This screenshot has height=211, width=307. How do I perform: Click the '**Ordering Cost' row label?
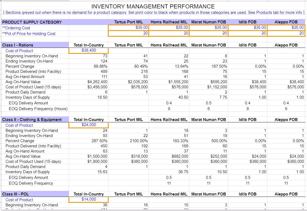tap(16, 28)
